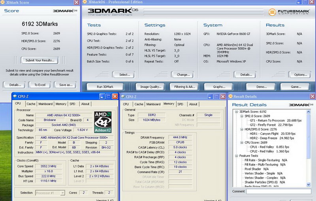Select Vertex Shader - Complex item

(265, 178)
